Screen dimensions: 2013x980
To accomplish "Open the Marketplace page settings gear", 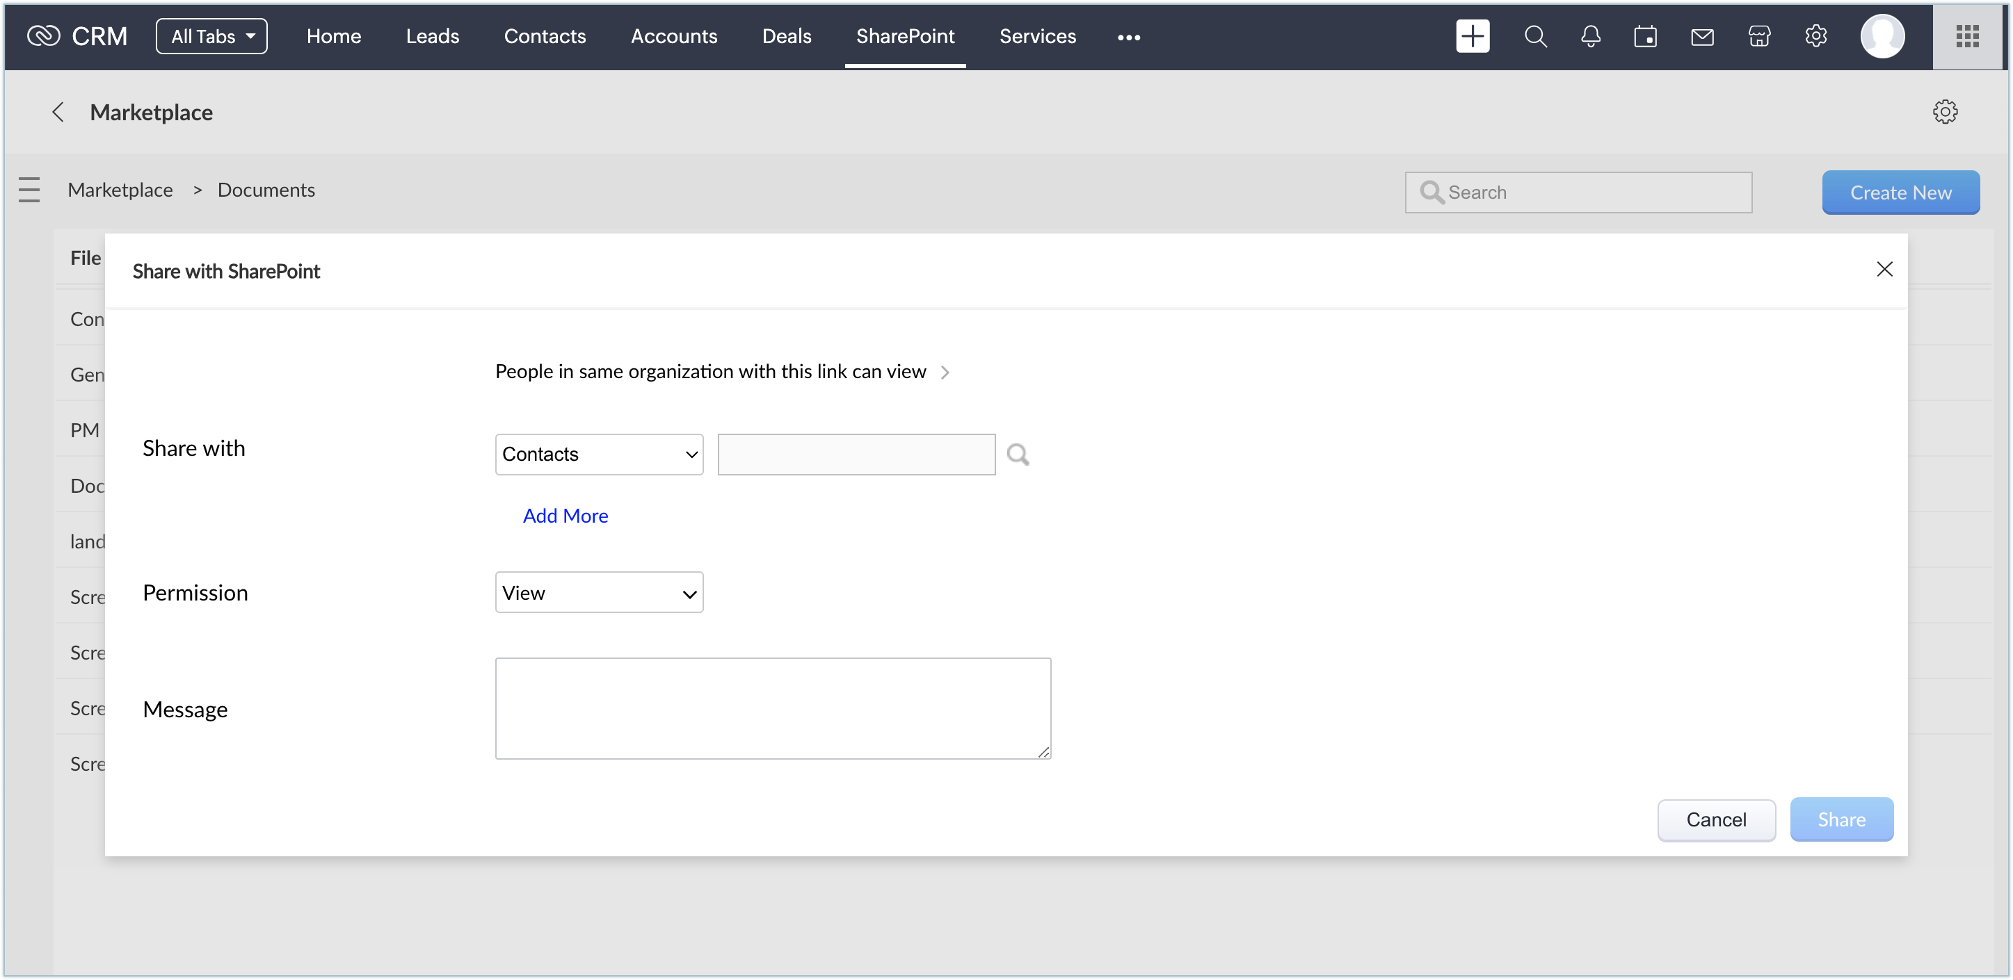I will coord(1944,112).
